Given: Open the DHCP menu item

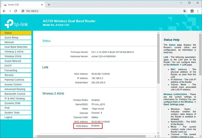Looking at the screenshot, I should click(16, 66).
